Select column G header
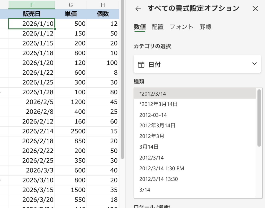Viewport: 265px width, 208px height. click(71, 4)
